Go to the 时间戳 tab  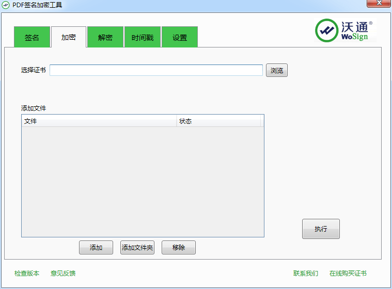click(143, 38)
